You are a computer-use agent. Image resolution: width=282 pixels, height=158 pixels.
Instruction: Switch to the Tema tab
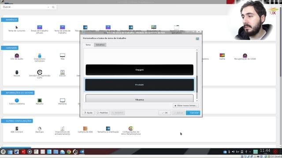click(88, 45)
